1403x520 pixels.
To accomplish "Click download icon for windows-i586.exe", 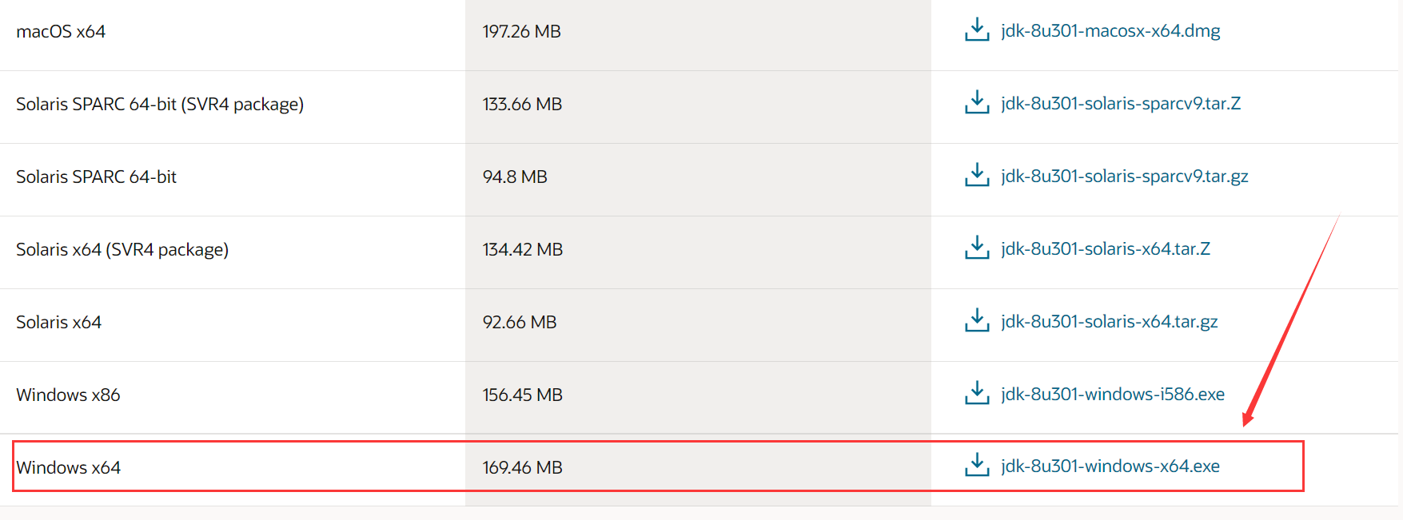I will (x=977, y=394).
